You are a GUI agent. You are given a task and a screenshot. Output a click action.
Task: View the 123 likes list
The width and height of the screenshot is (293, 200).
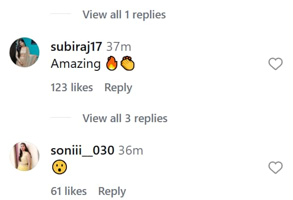tap(72, 87)
